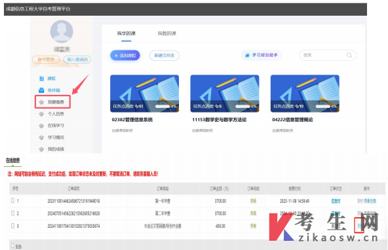Click the 添加课程 button

[125, 56]
